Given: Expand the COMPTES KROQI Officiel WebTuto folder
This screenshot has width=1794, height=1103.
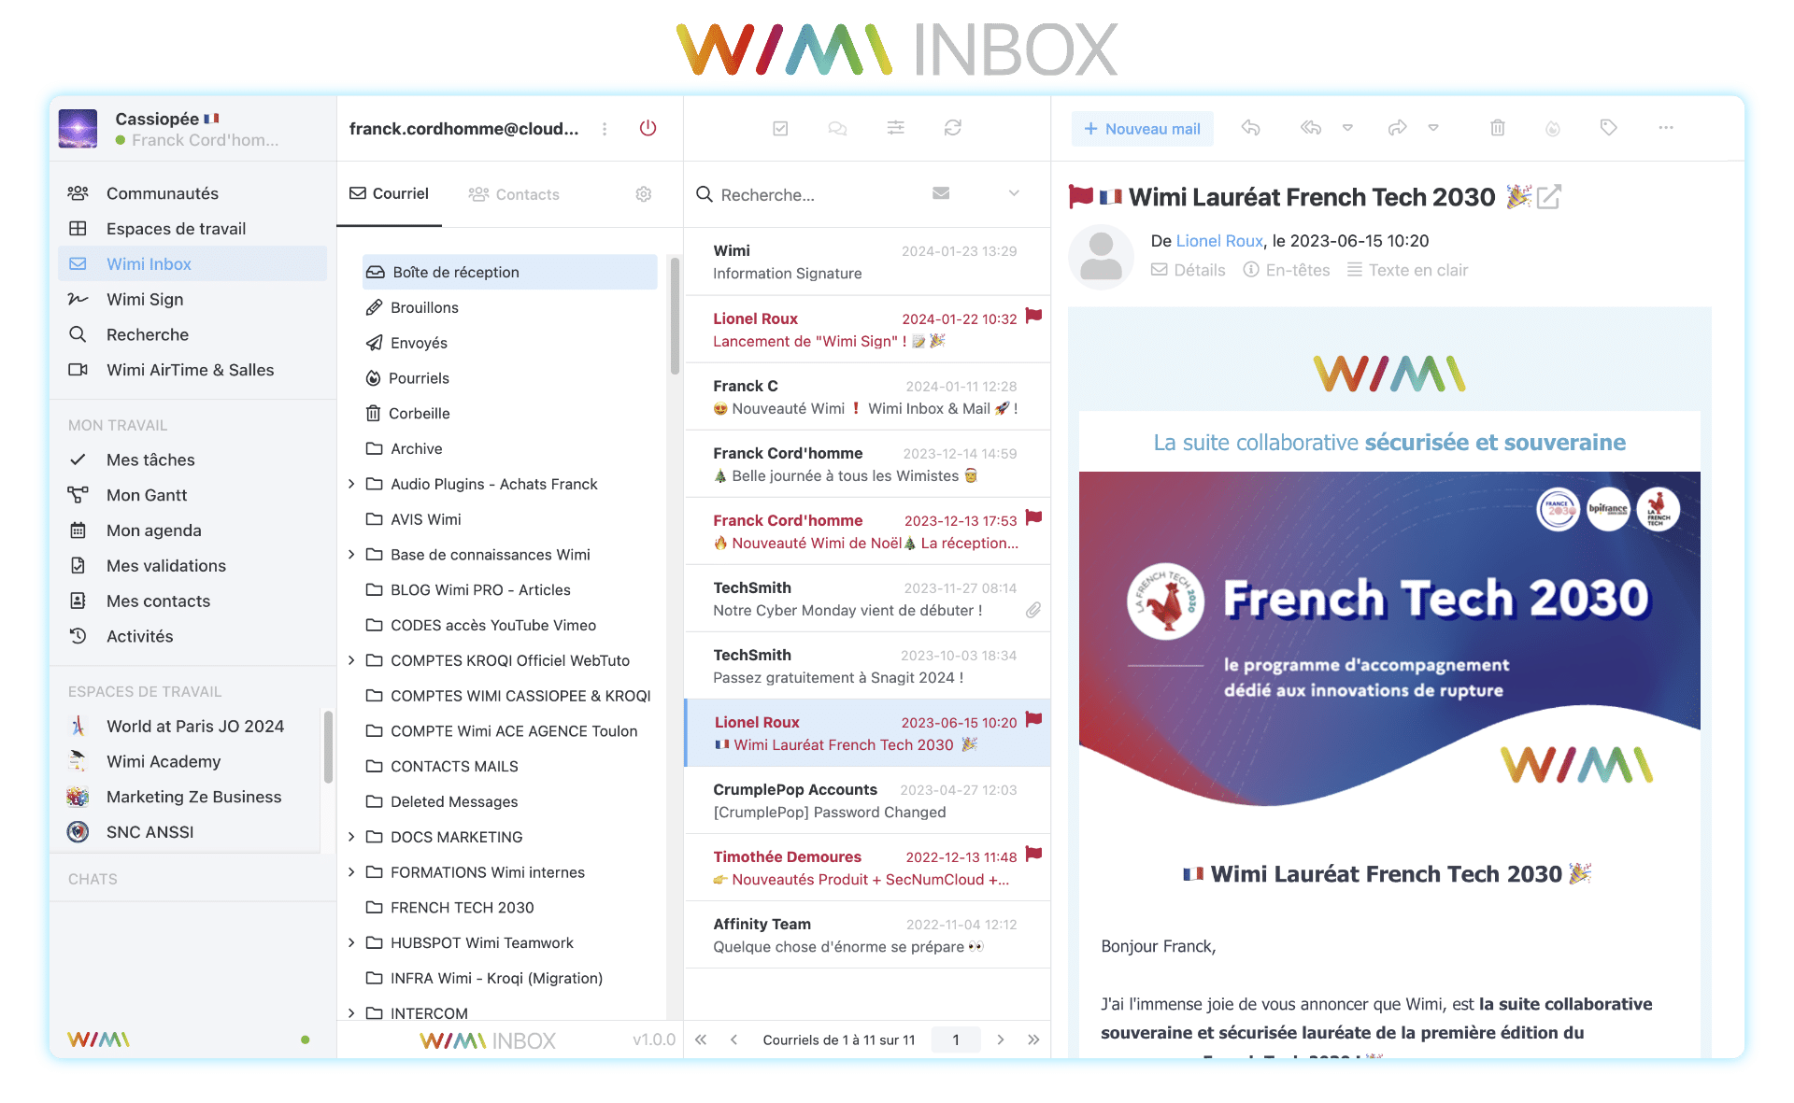Looking at the screenshot, I should click(351, 660).
